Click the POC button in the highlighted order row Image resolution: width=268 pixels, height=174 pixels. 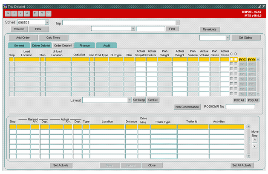[242, 60]
